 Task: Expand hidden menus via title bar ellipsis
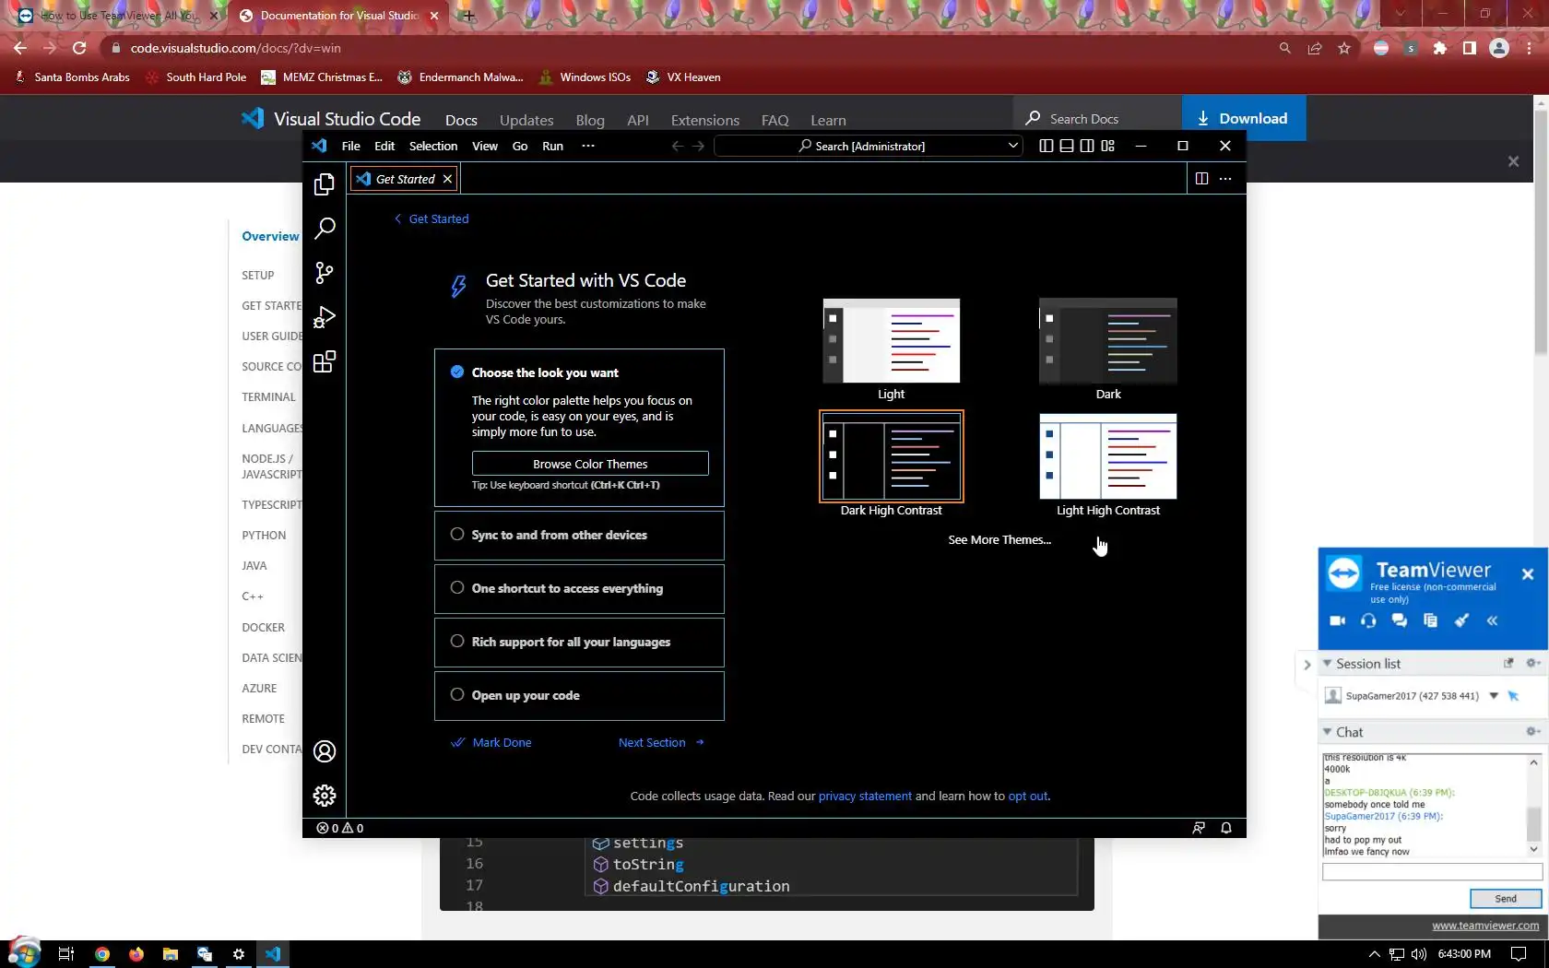588,146
